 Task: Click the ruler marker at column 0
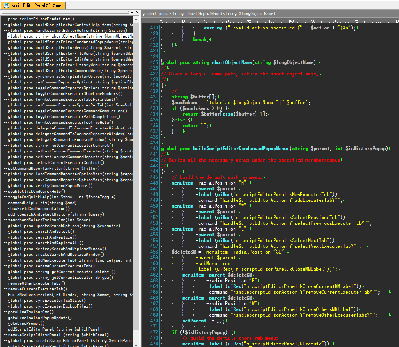[162, 21]
